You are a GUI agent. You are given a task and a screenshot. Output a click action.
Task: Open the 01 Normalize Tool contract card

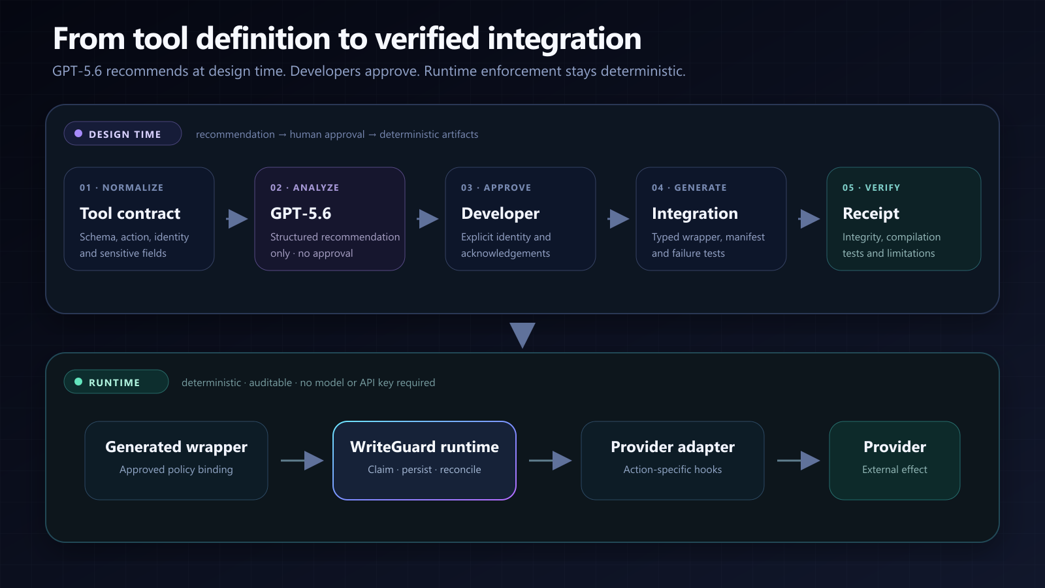[139, 219]
